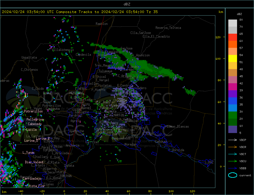Click the pink 'L_Tunas' station label
Screen dimensions: 254x195
point(29,153)
